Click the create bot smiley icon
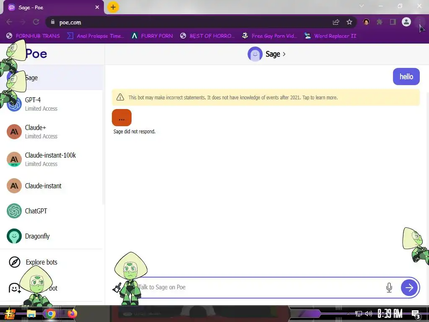This screenshot has width=429, height=322. [x=15, y=288]
